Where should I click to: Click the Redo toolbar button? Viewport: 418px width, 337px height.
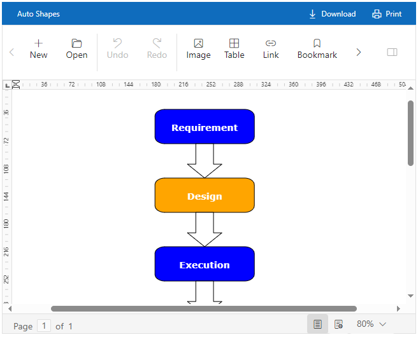(x=157, y=50)
